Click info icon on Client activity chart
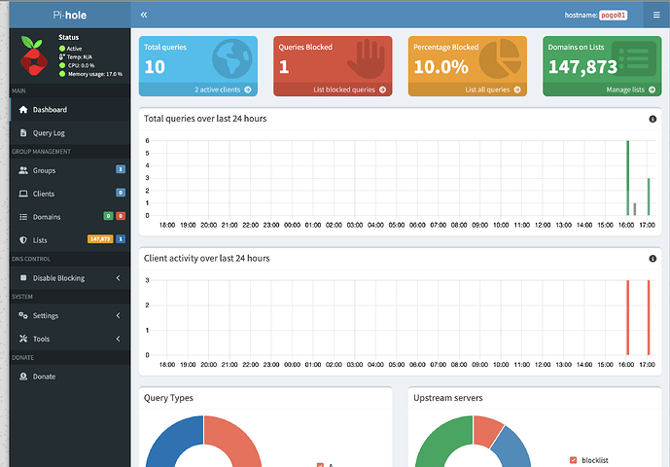 click(x=652, y=259)
